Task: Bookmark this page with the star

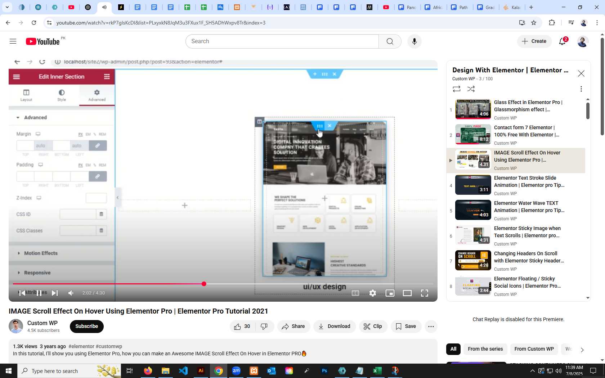Action: (x=534, y=23)
